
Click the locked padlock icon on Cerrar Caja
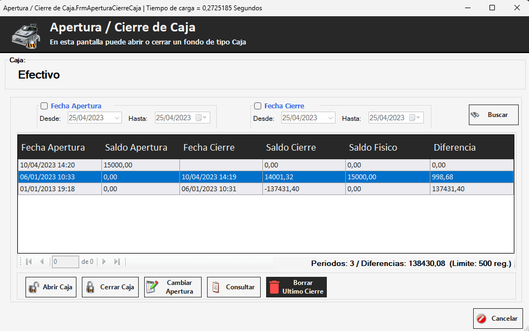pyautogui.click(x=91, y=287)
